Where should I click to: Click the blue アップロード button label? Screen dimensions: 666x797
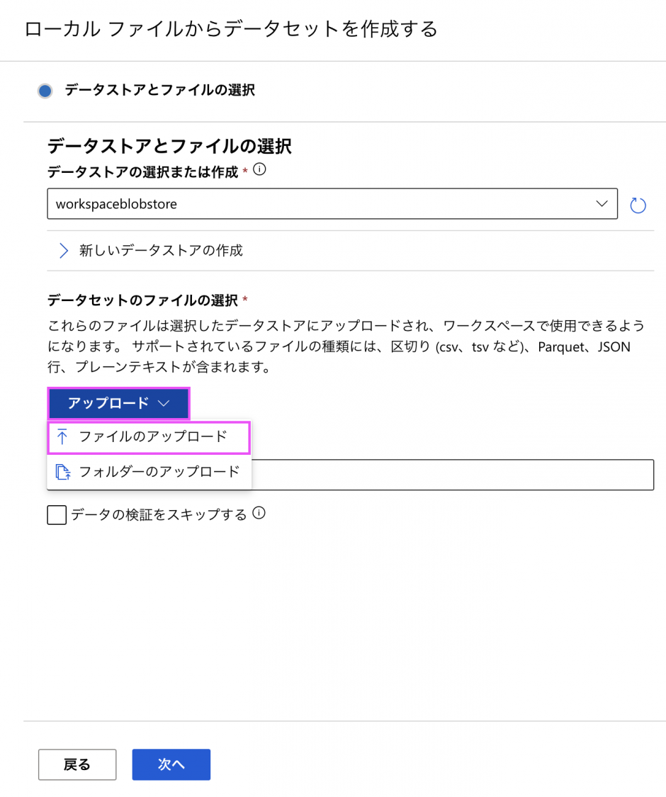[108, 403]
